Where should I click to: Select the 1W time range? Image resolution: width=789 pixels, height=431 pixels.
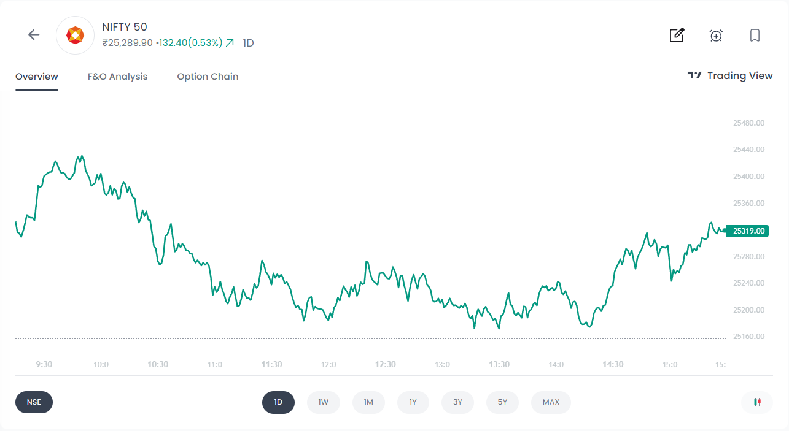pos(323,402)
